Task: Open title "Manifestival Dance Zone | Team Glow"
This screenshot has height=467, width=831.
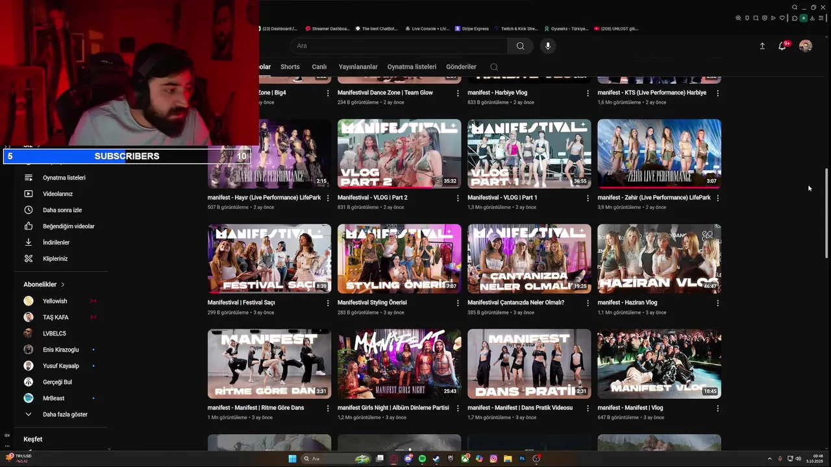Action: point(385,93)
